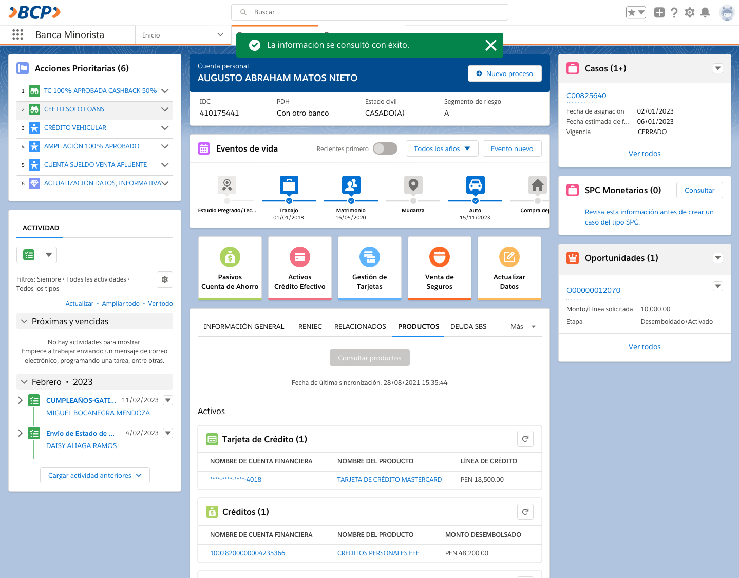This screenshot has width=739, height=578.
Task: Open opportunity O00000012070 link
Action: tap(594, 290)
